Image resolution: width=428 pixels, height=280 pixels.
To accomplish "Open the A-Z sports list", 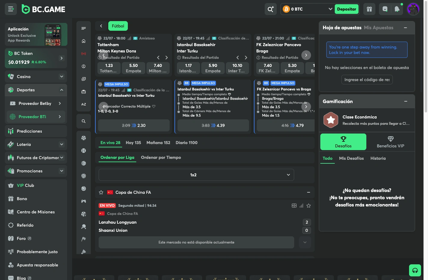I will [84, 104].
